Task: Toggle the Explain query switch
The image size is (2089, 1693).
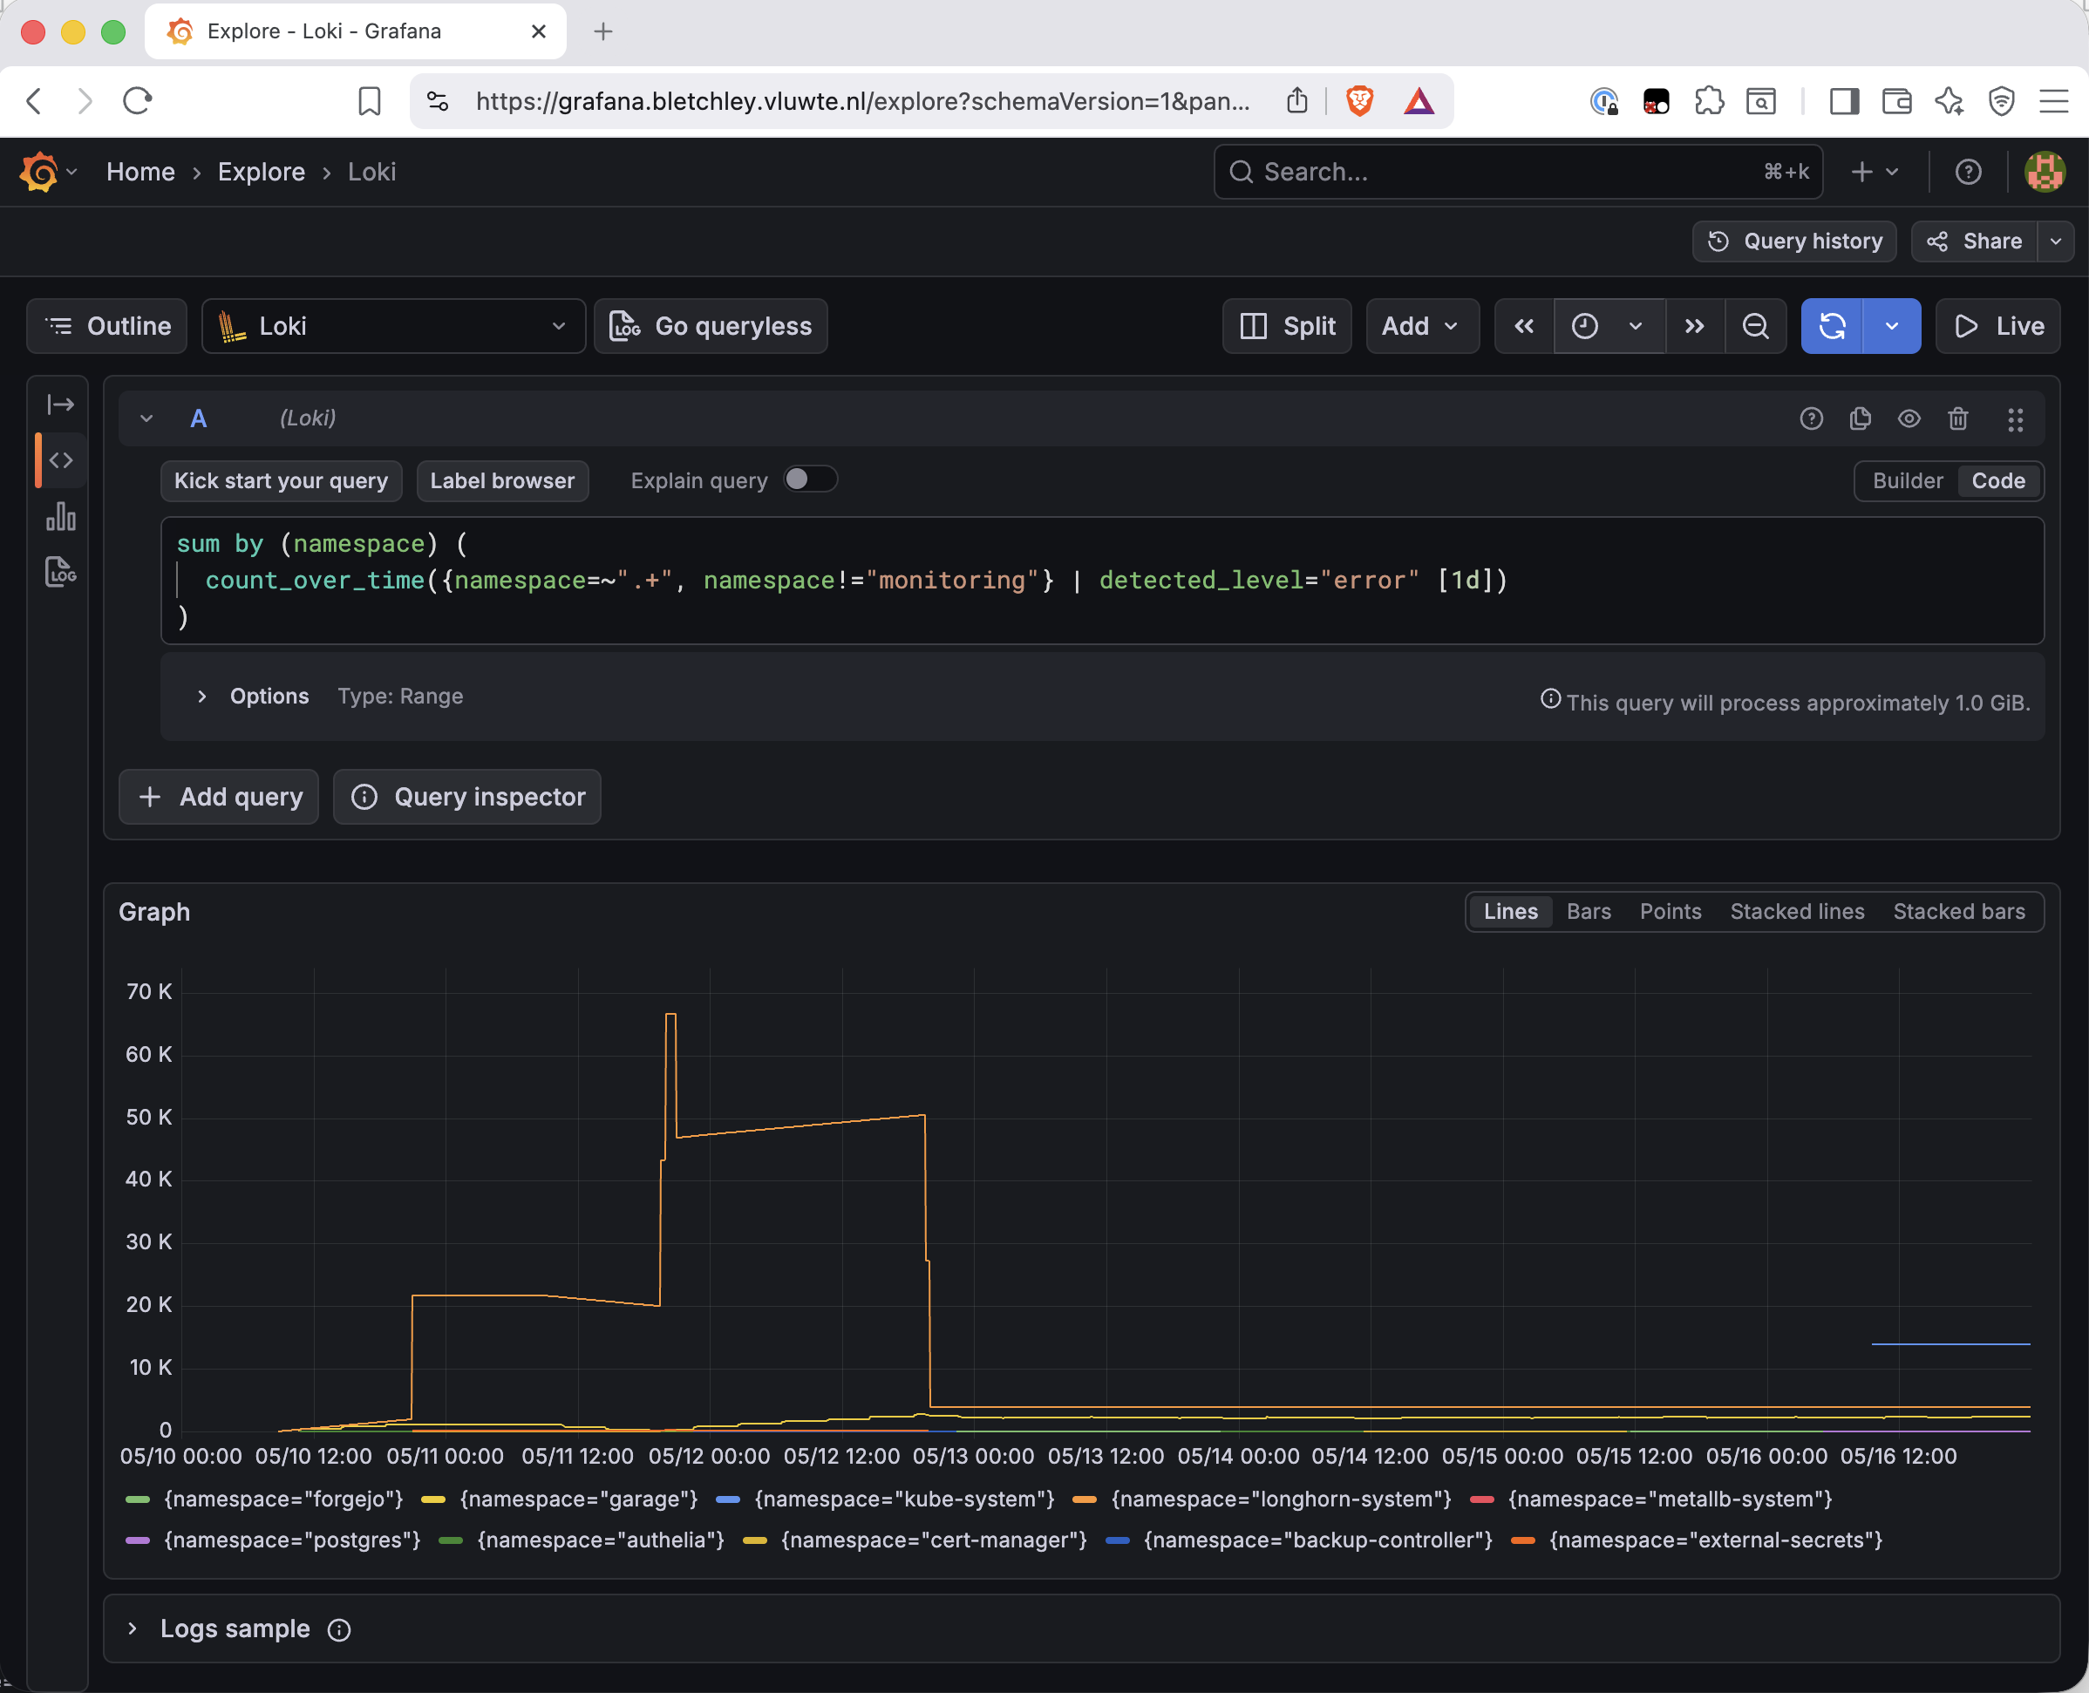Action: (809, 479)
